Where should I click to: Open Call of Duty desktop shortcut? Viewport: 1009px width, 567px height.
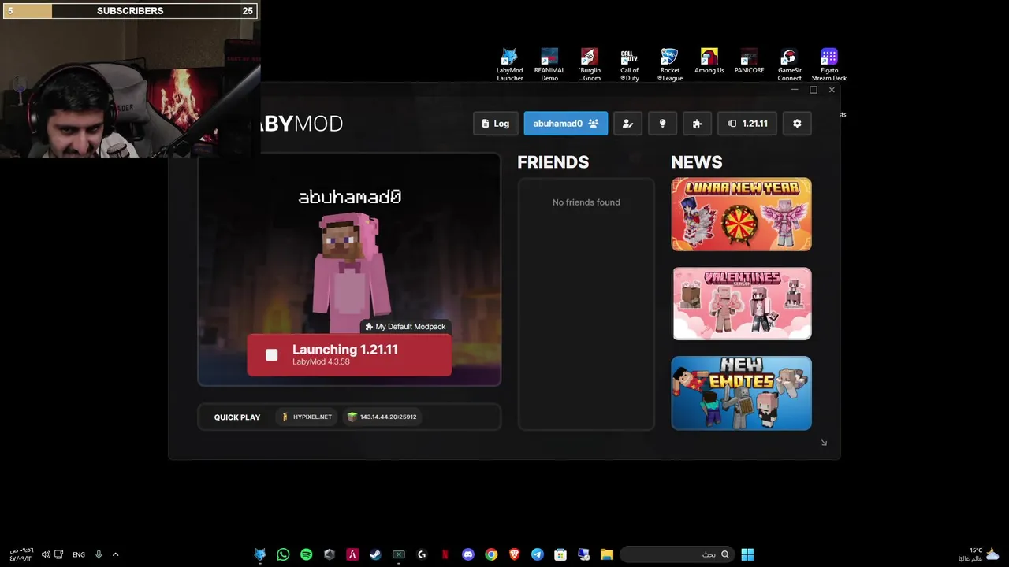[629, 65]
